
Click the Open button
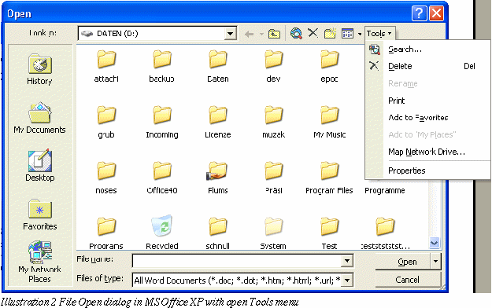(402, 262)
